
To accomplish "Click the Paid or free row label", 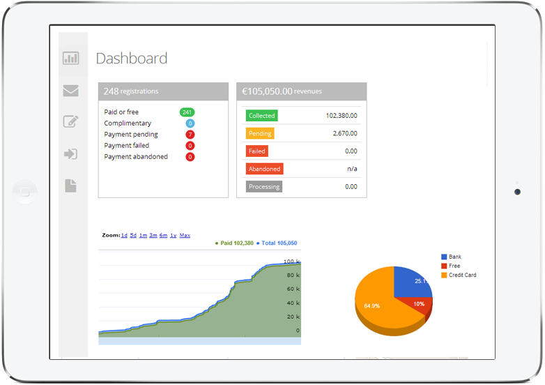I will 121,112.
